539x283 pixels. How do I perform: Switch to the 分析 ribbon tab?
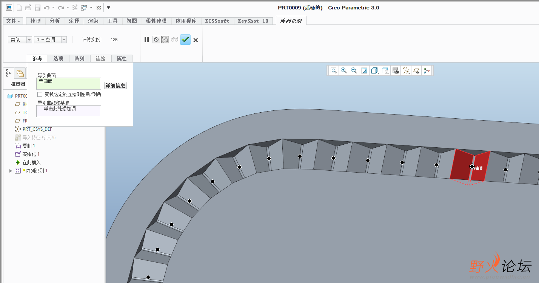coord(55,21)
